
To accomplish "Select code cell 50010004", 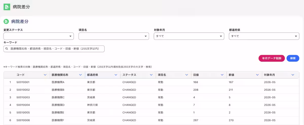I will point(23,105).
